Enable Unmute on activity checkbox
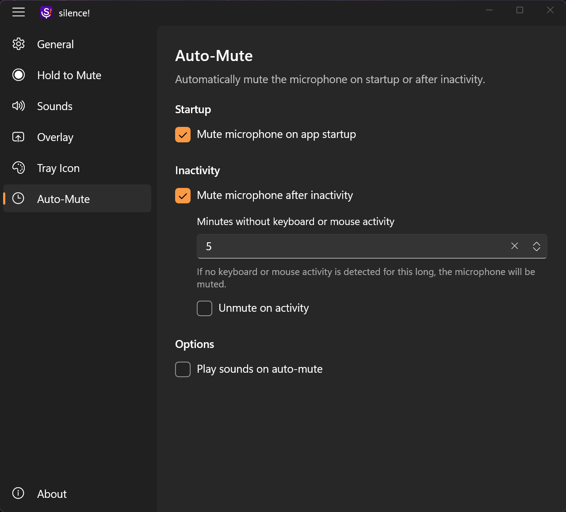Screen dimensions: 566x512 point(205,309)
